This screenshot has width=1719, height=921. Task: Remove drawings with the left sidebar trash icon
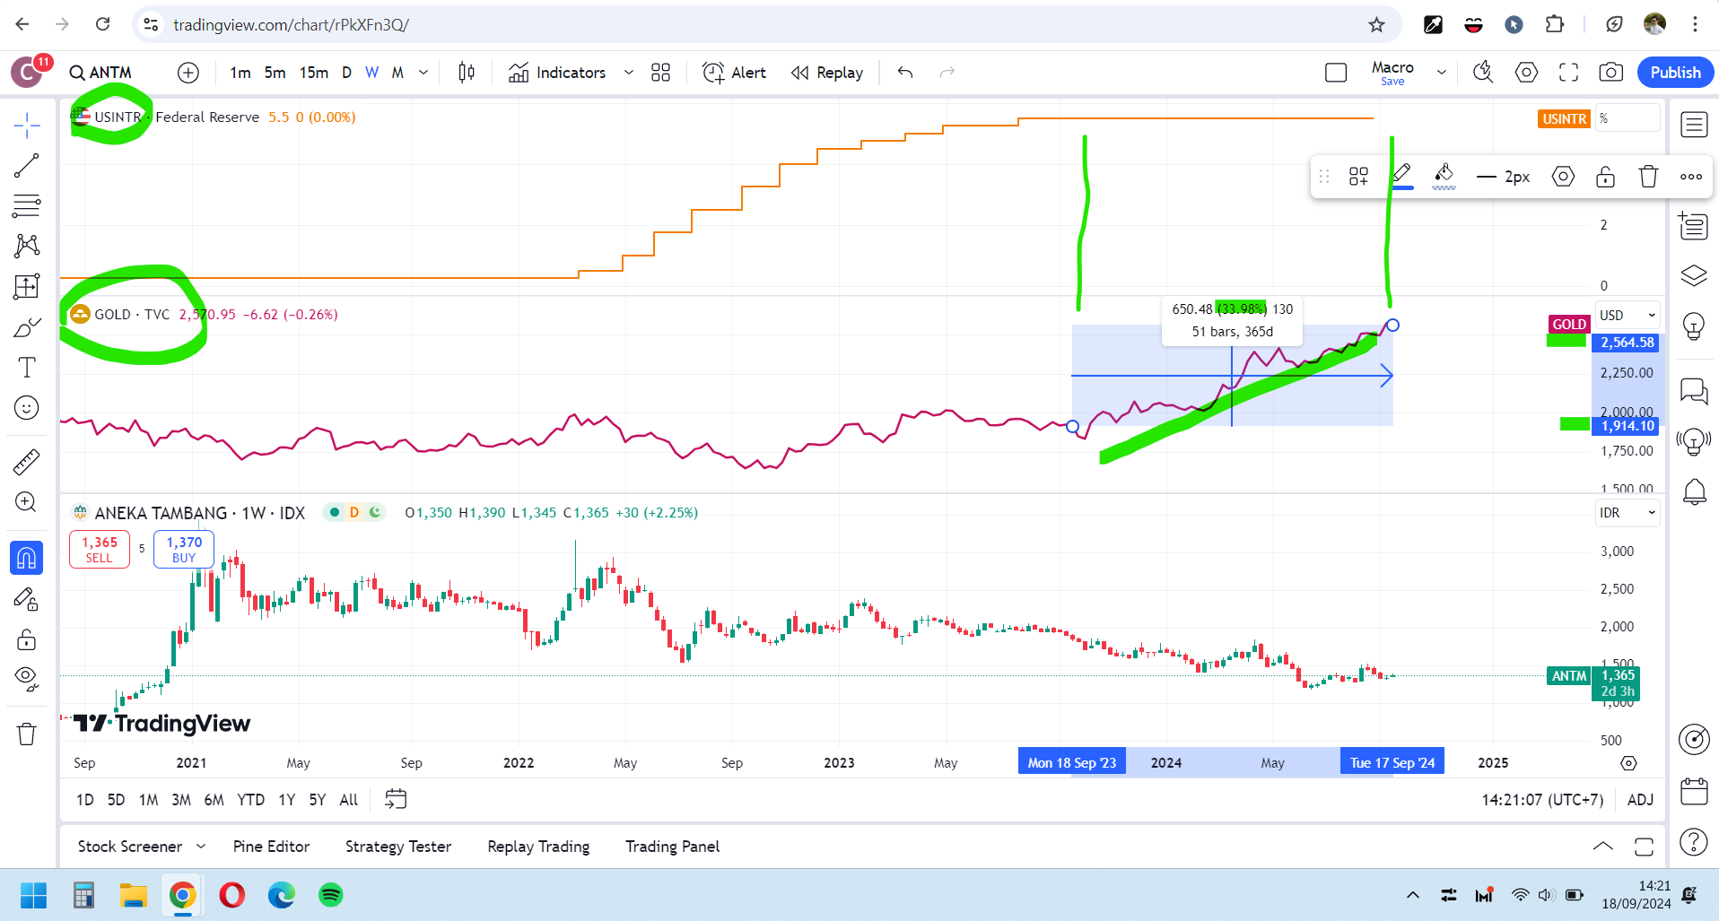[27, 734]
